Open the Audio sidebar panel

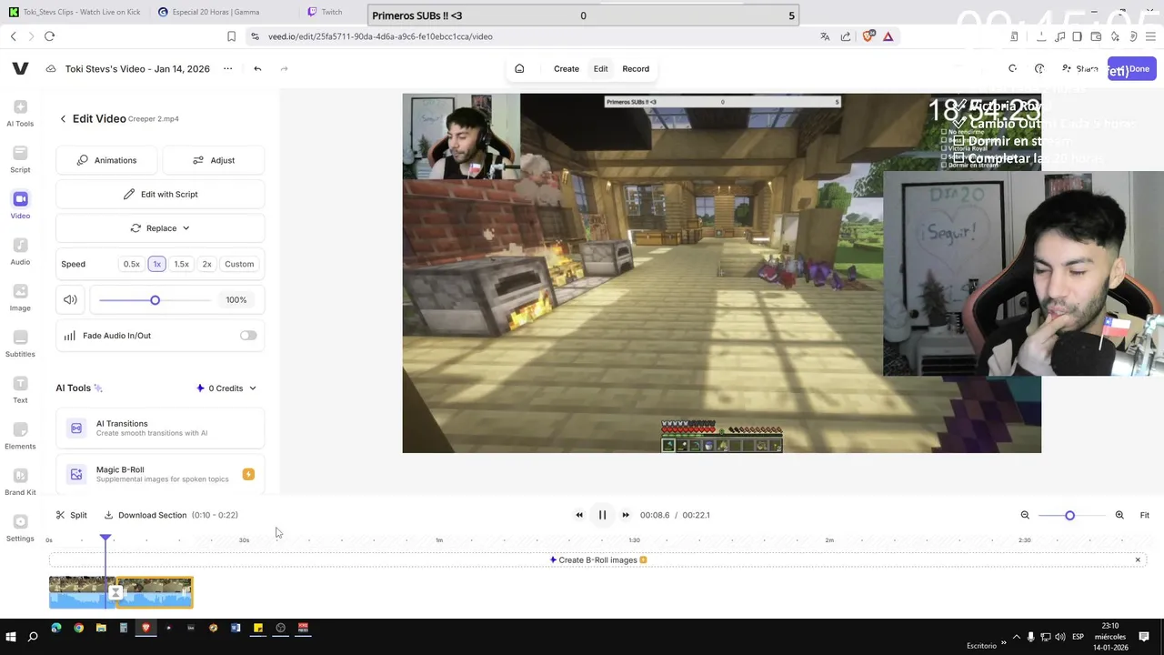(x=20, y=252)
